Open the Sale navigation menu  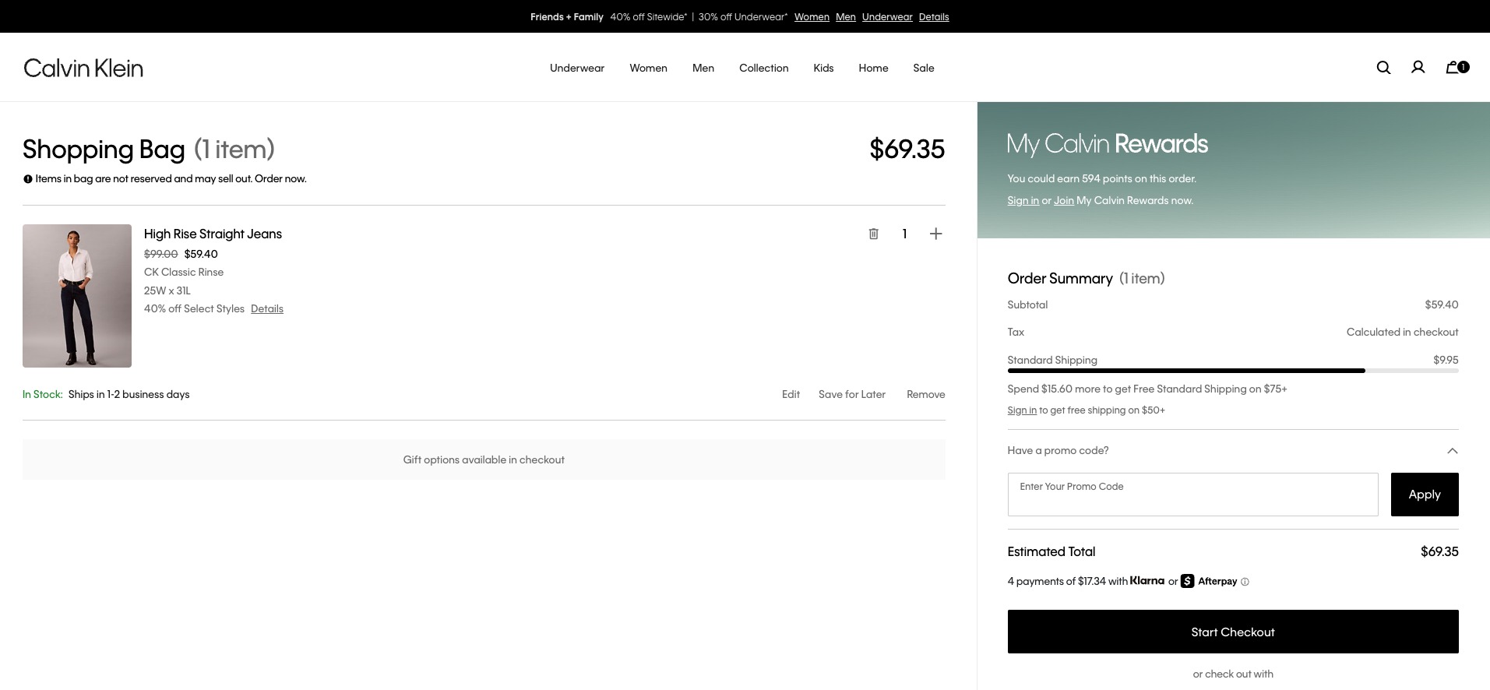pyautogui.click(x=923, y=68)
